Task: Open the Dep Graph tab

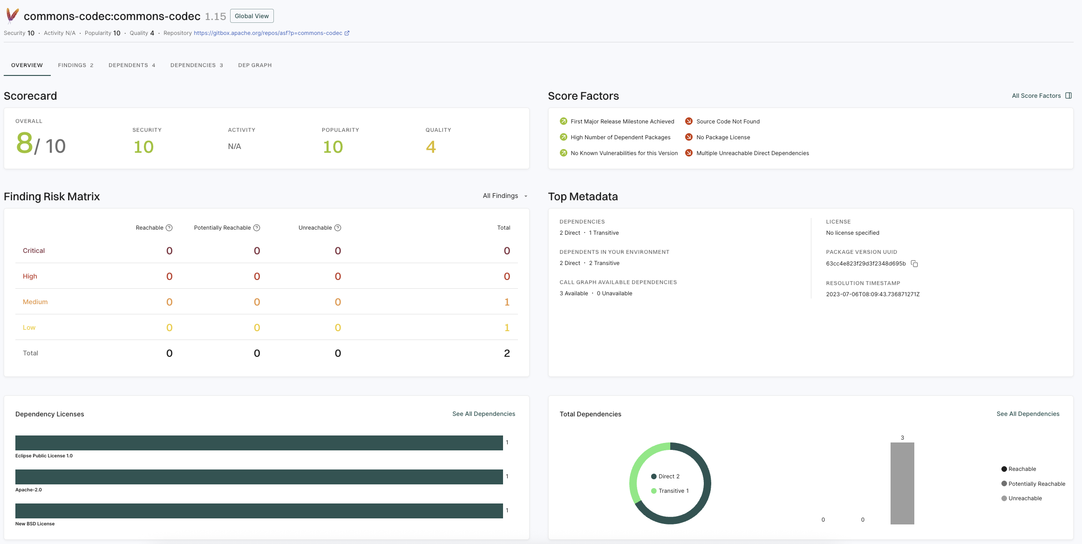Action: click(255, 65)
